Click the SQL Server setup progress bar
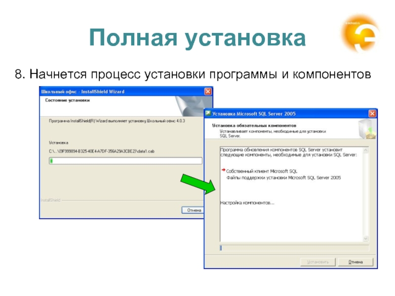395x296 pixels. pyautogui.click(x=294, y=248)
